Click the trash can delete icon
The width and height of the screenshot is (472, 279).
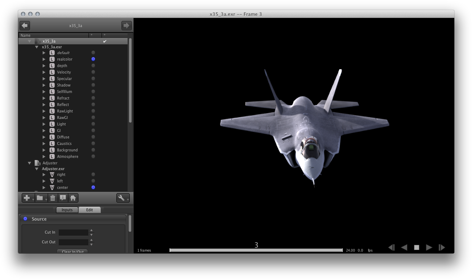(53, 198)
